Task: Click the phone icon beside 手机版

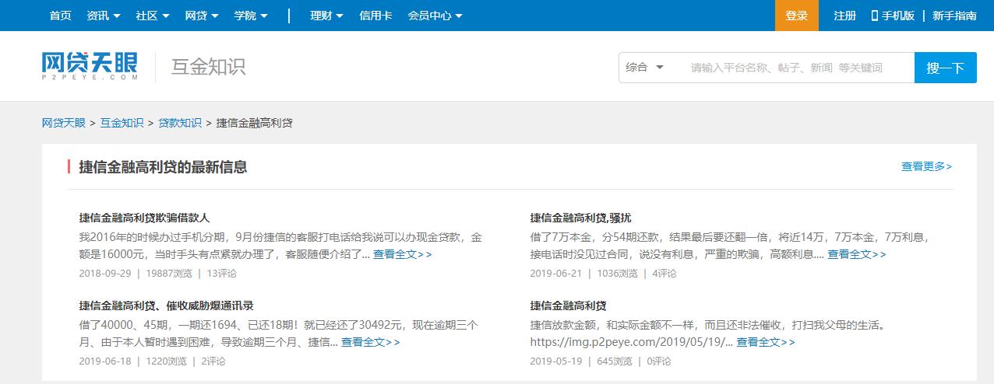Action: 874,16
